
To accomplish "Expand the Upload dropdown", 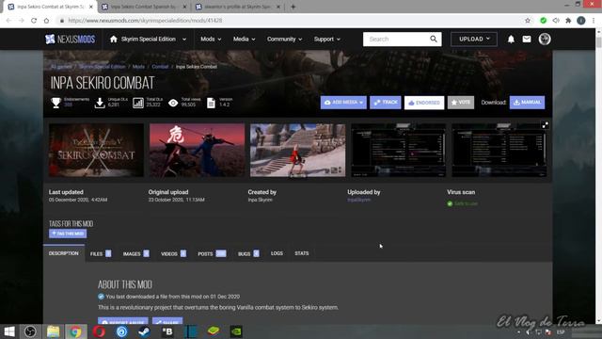I will click(474, 40).
